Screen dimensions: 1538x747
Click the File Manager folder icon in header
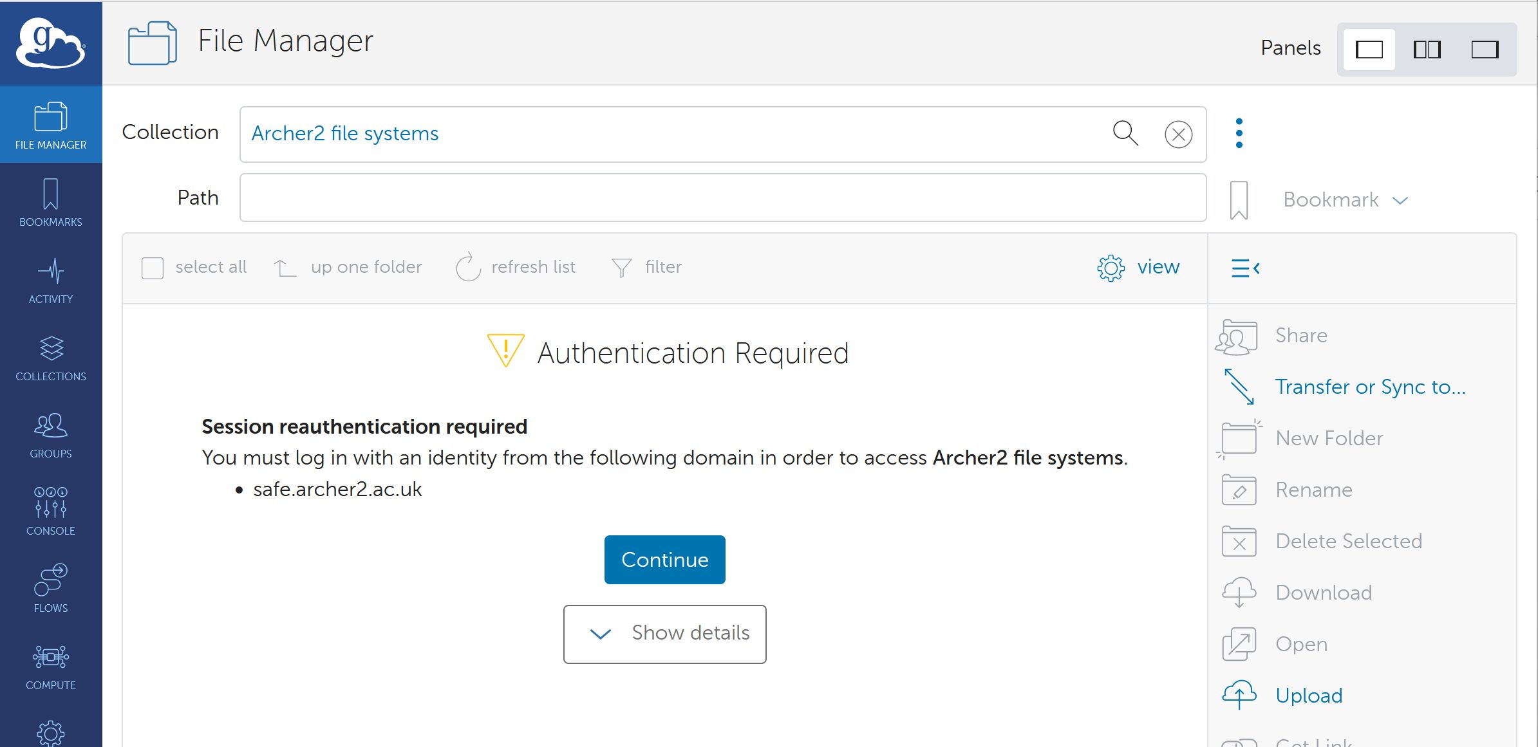click(x=153, y=43)
